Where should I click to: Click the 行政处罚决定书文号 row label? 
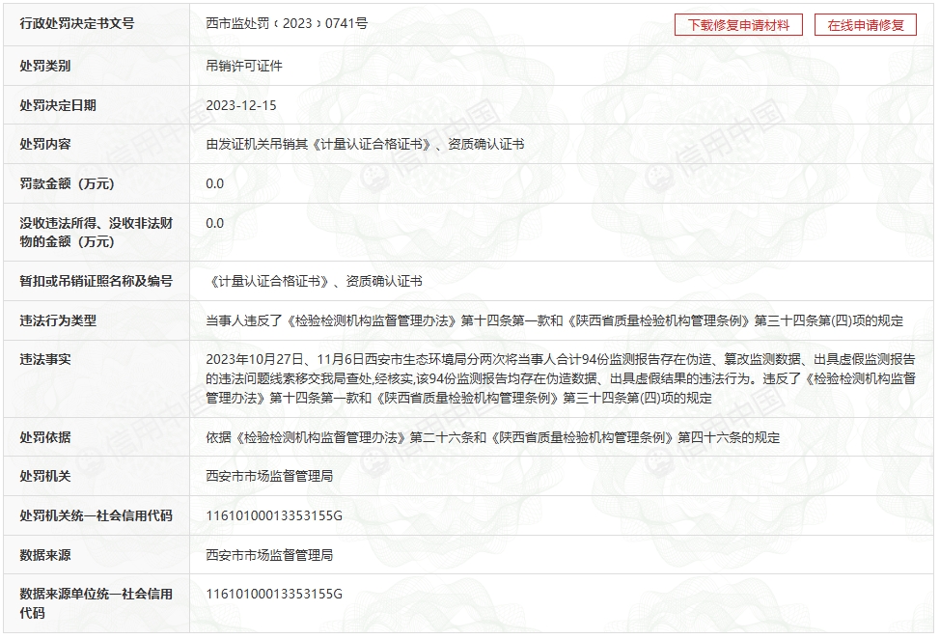click(77, 23)
